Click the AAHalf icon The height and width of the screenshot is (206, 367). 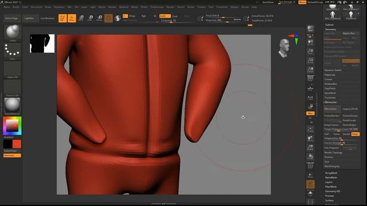pos(310,70)
